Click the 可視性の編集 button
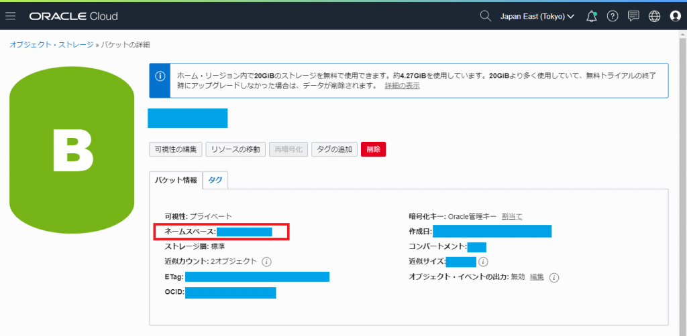This screenshot has width=687, height=336. coord(176,149)
